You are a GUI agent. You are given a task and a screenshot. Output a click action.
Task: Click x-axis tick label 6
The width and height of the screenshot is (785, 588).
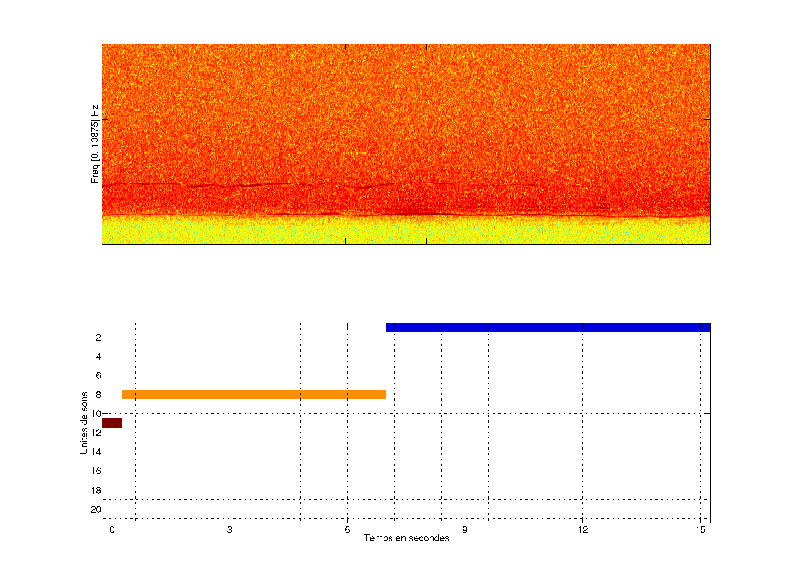point(347,530)
